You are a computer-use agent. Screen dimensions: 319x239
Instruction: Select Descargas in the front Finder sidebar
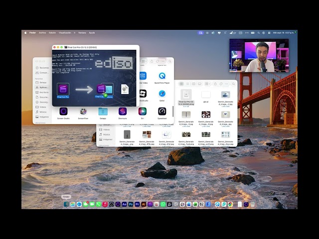coord(42,102)
